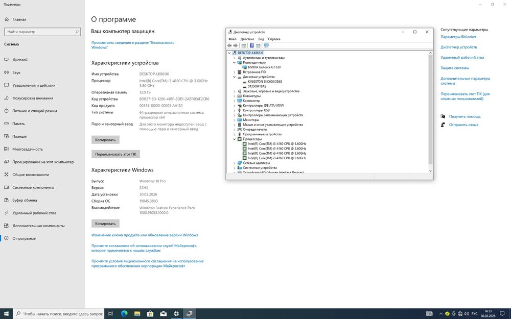Expand Аудиовходы и аудиовыходы tree node
The image size is (511, 319).
234,58
